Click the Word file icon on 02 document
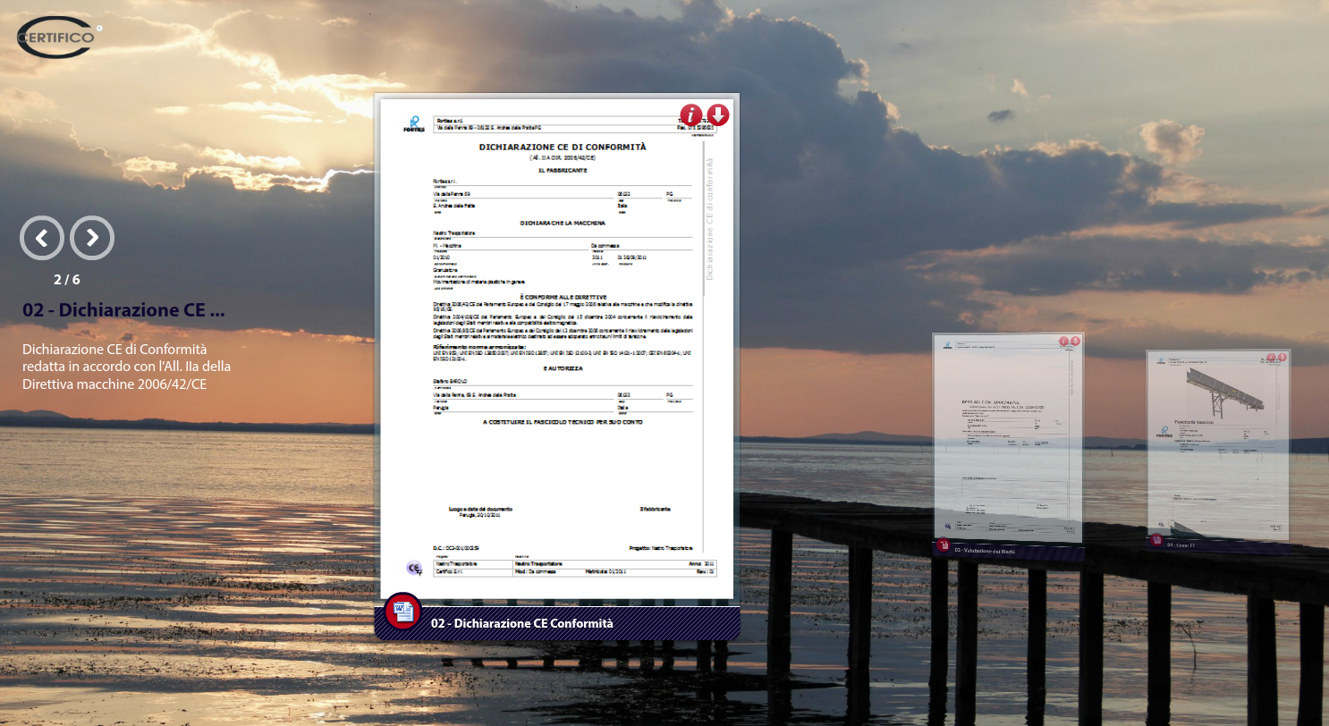 pos(402,611)
